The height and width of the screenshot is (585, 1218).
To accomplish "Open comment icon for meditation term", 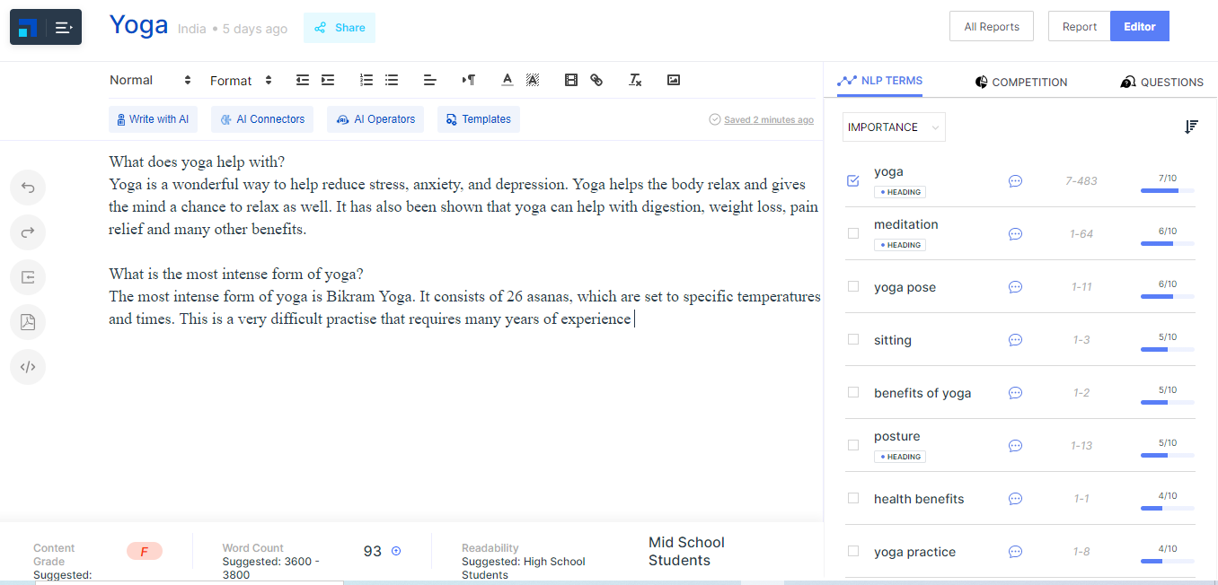I will (1015, 234).
